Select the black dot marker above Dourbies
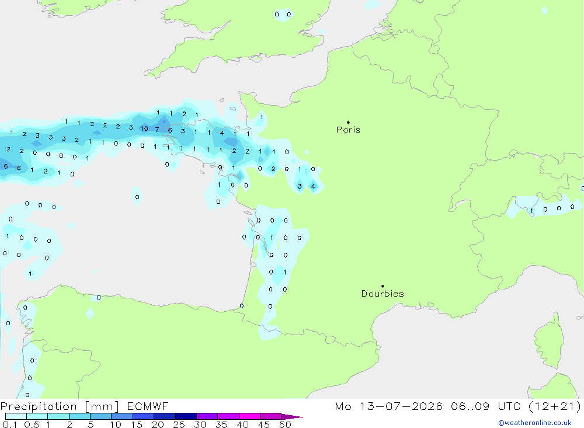The width and height of the screenshot is (584, 428). click(x=383, y=286)
